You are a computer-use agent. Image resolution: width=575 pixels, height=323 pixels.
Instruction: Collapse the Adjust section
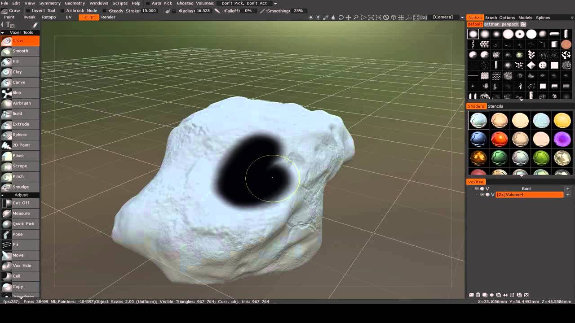click(2, 195)
